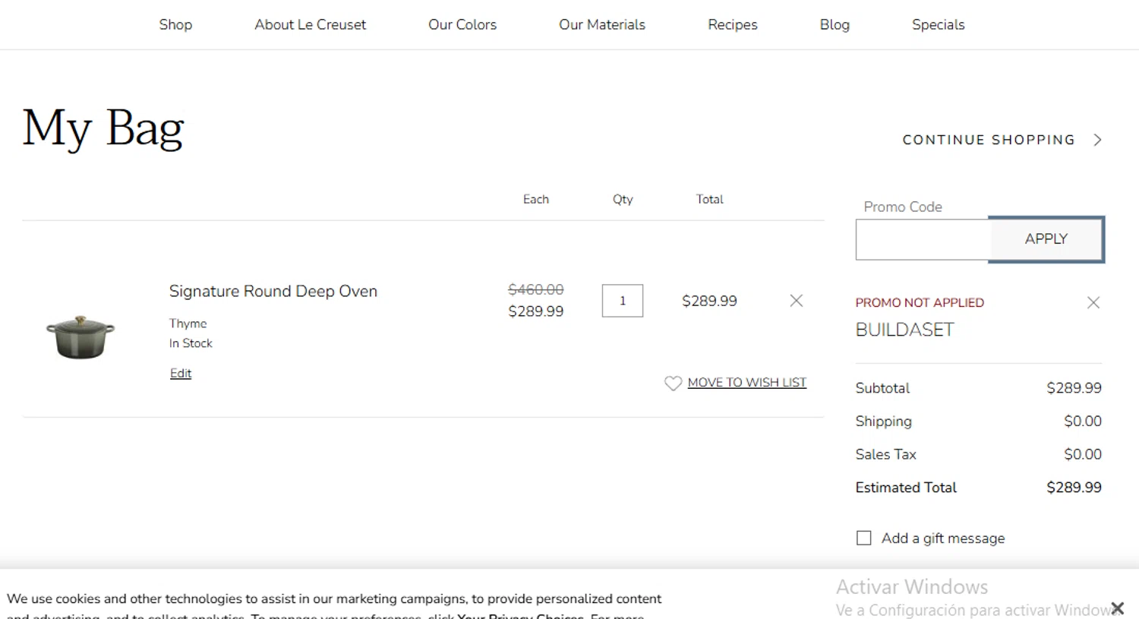Viewport: 1139px width, 619px height.
Task: Click the In Stock status text
Action: coord(191,343)
